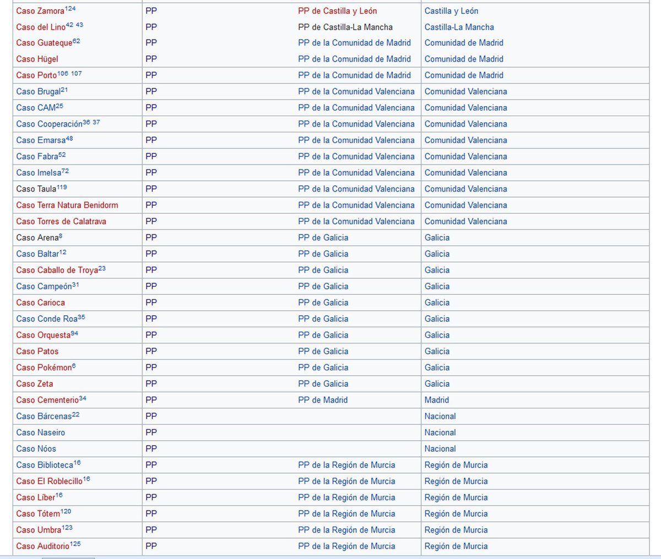This screenshot has width=661, height=559.
Task: Select the Caso Taula text
Action: coord(36,189)
